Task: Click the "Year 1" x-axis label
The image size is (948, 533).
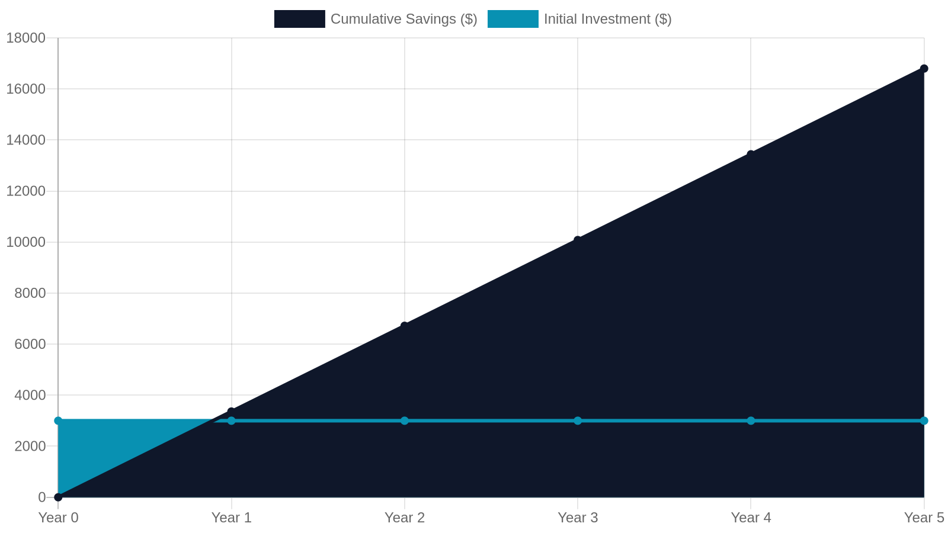Action: click(x=232, y=518)
